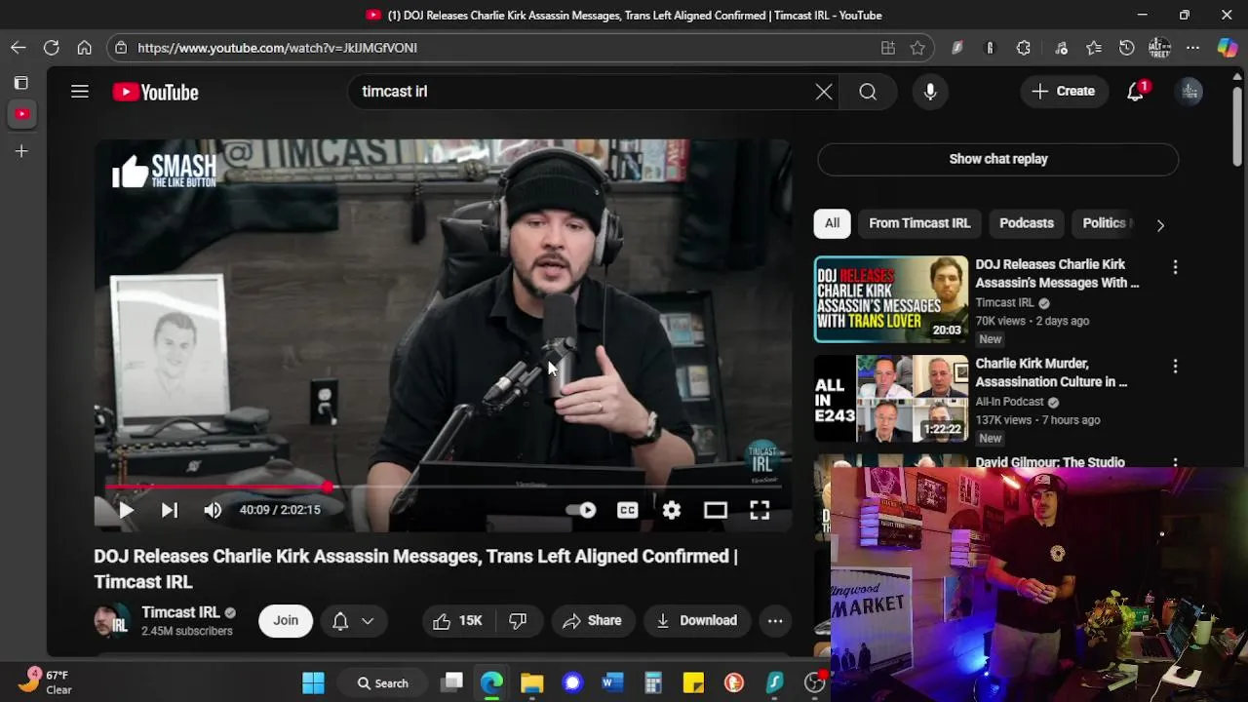Run the search with the magnifier button
The image size is (1248, 702).
point(868,92)
